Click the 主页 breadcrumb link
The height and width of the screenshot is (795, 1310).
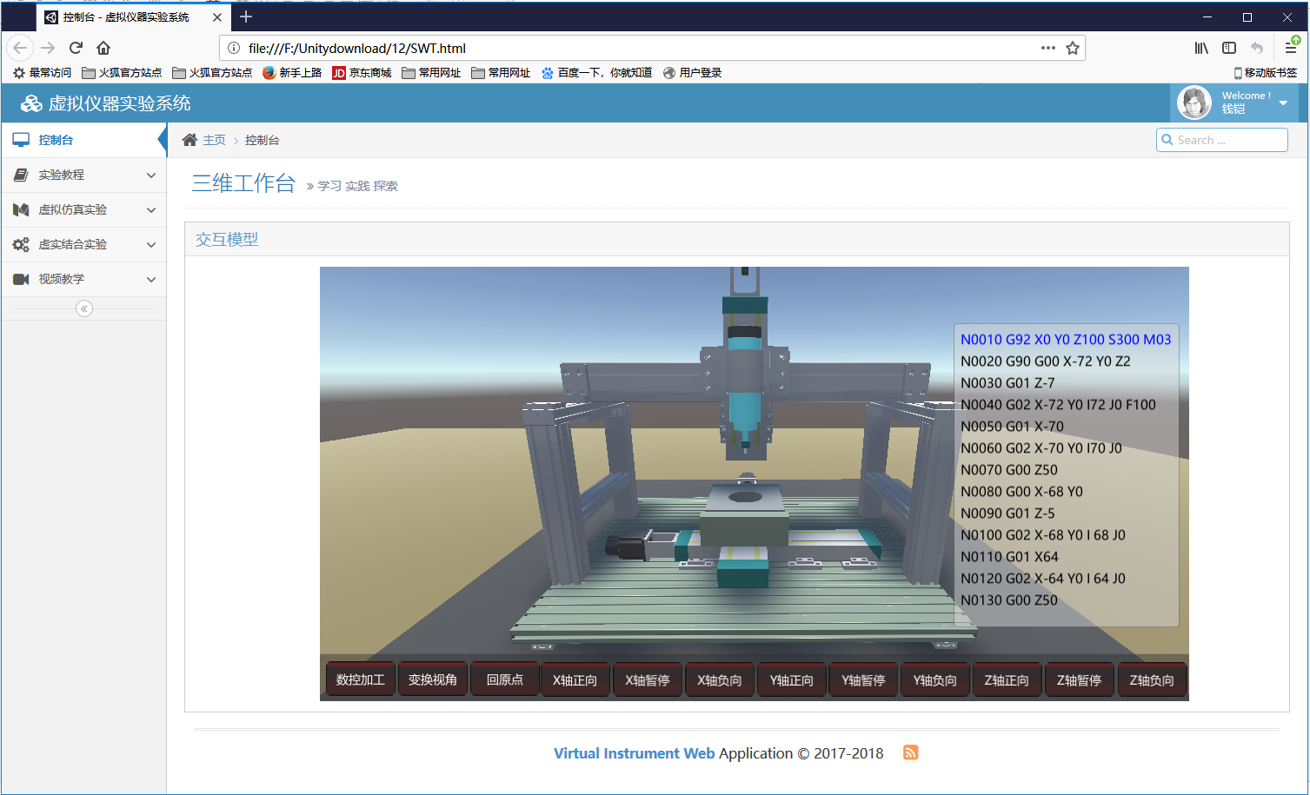coord(214,140)
